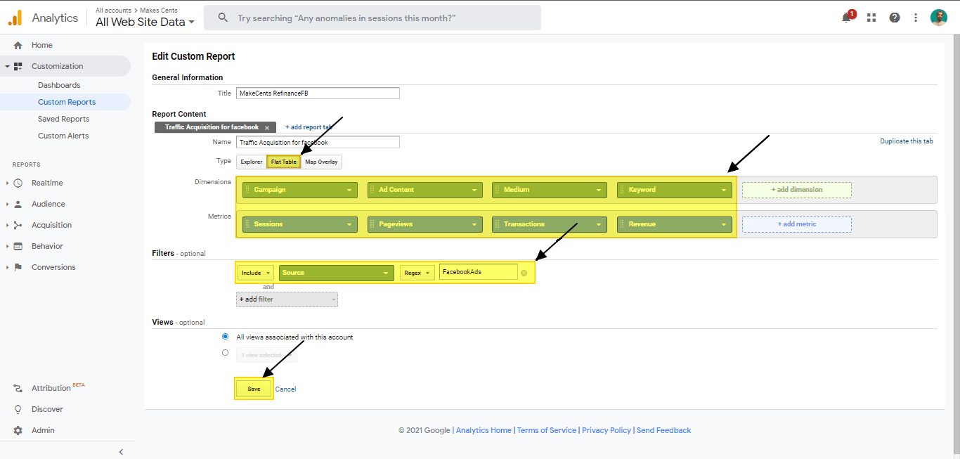Screen dimensions: 960x459
Task: Choose the Flat Table report type
Action: click(284, 162)
